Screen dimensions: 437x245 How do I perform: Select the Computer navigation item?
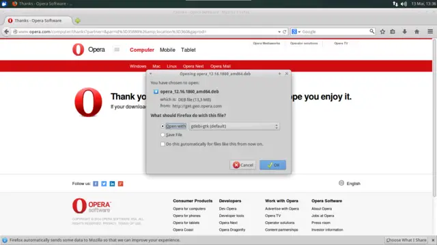[x=142, y=50]
